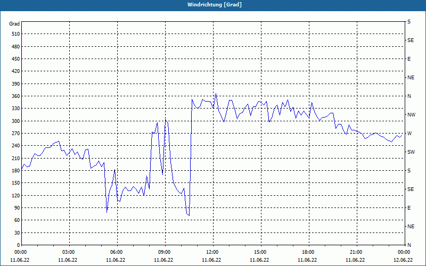Image resolution: width=426 pixels, height=266 pixels.
Task: Click the N compass label level with 0
Action: pyautogui.click(x=409, y=245)
